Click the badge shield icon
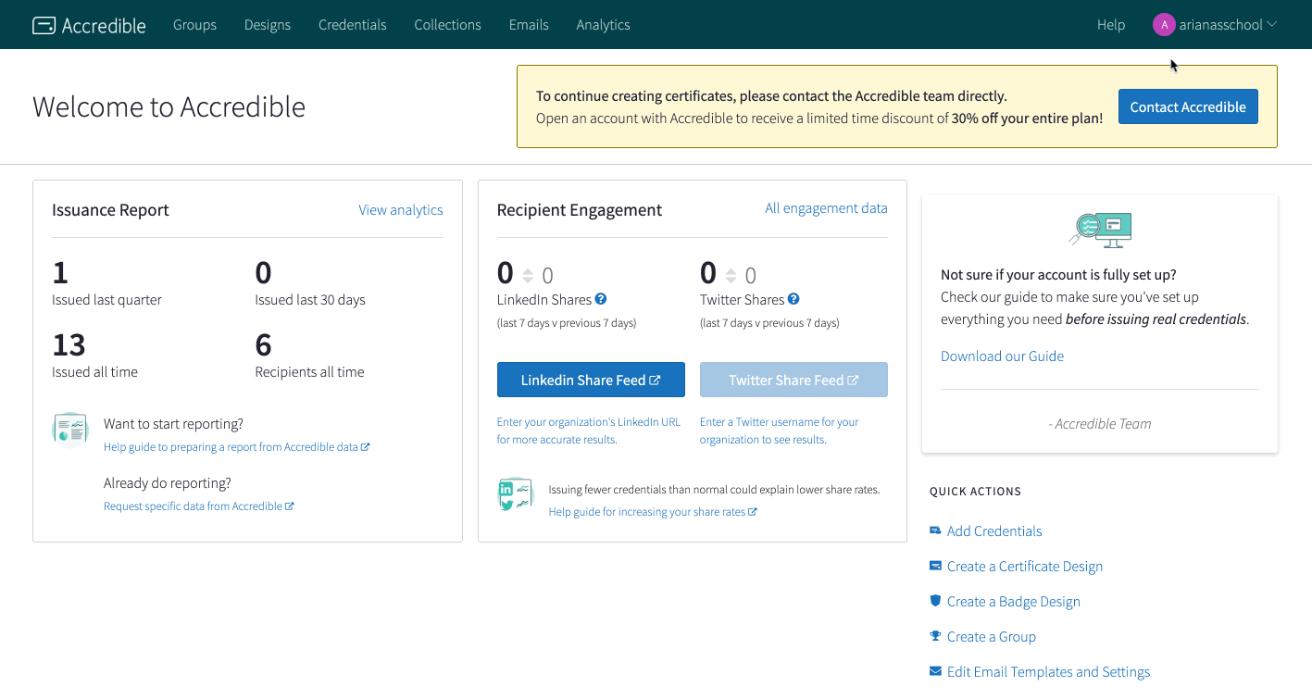The height and width of the screenshot is (699, 1312). tap(935, 601)
